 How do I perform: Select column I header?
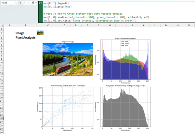click(121, 25)
